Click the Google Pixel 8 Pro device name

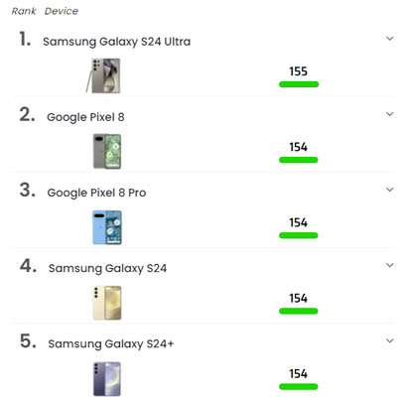(x=96, y=193)
